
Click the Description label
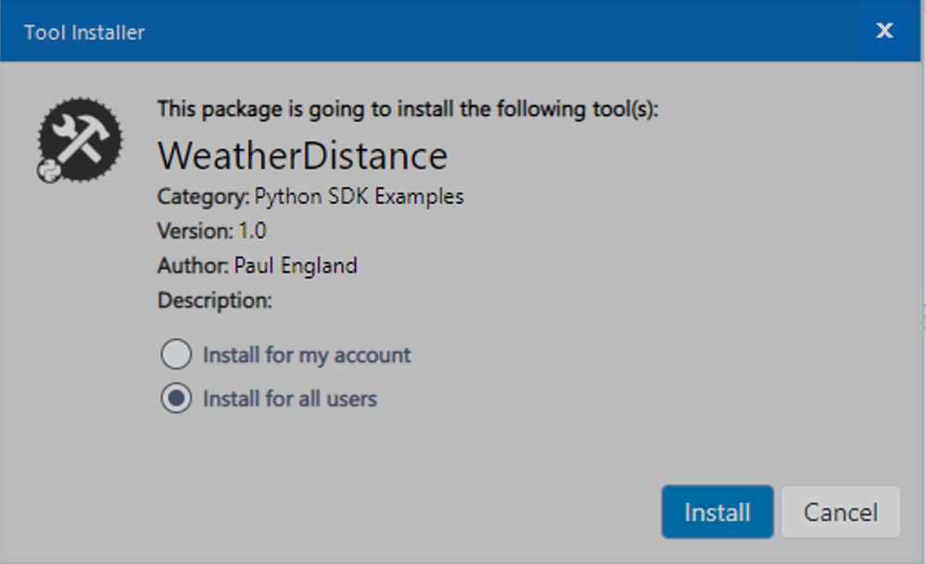pos(214,300)
